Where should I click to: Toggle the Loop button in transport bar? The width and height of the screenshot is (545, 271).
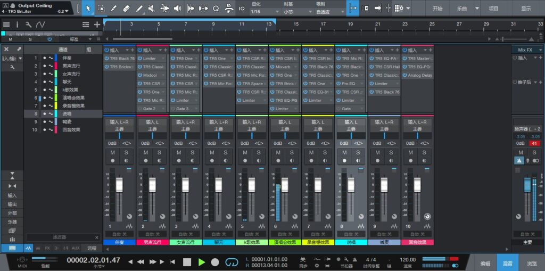(x=231, y=261)
